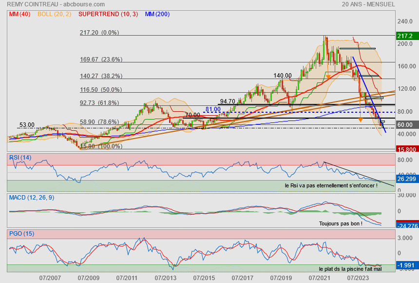419x283 pixels.
Task: Click the 92.73 (61.8%) Fibonacci level label
Action: click(x=99, y=103)
